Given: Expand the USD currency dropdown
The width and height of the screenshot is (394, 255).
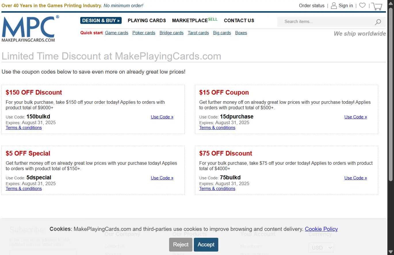Looking at the screenshot, I should tap(321, 248).
